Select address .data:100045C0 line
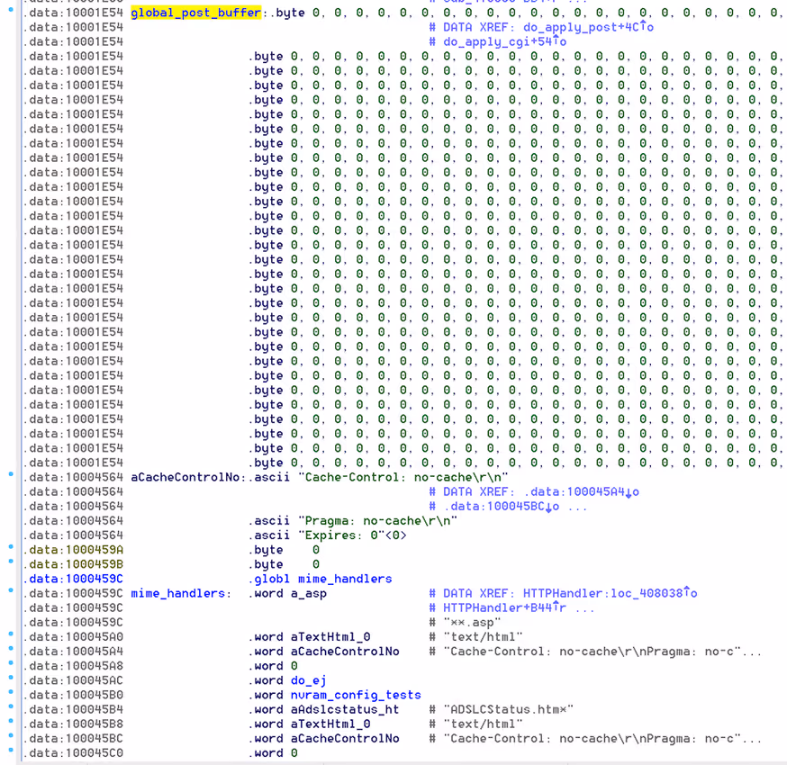This screenshot has width=787, height=765. 160,753
